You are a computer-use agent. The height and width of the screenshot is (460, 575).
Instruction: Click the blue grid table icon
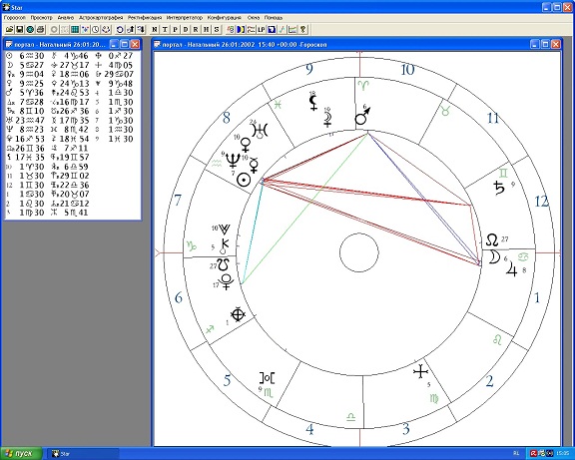[x=75, y=29]
